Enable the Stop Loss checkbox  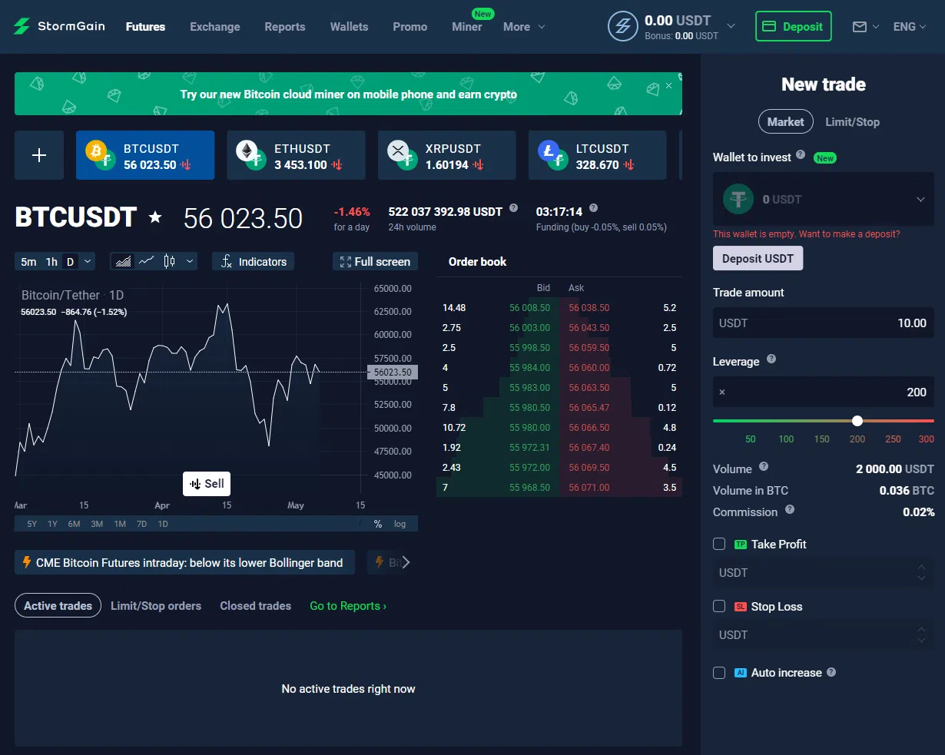[719, 606]
